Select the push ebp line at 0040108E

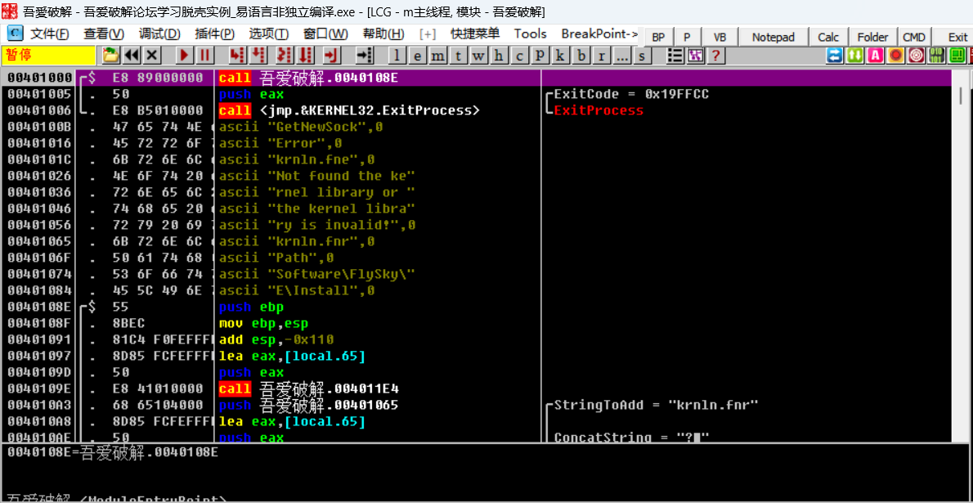475,307
